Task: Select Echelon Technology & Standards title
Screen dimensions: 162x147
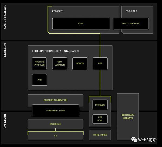Action: click(55, 51)
